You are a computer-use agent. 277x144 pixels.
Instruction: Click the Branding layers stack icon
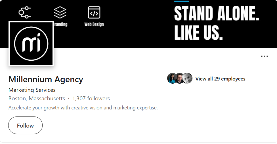pos(60,12)
